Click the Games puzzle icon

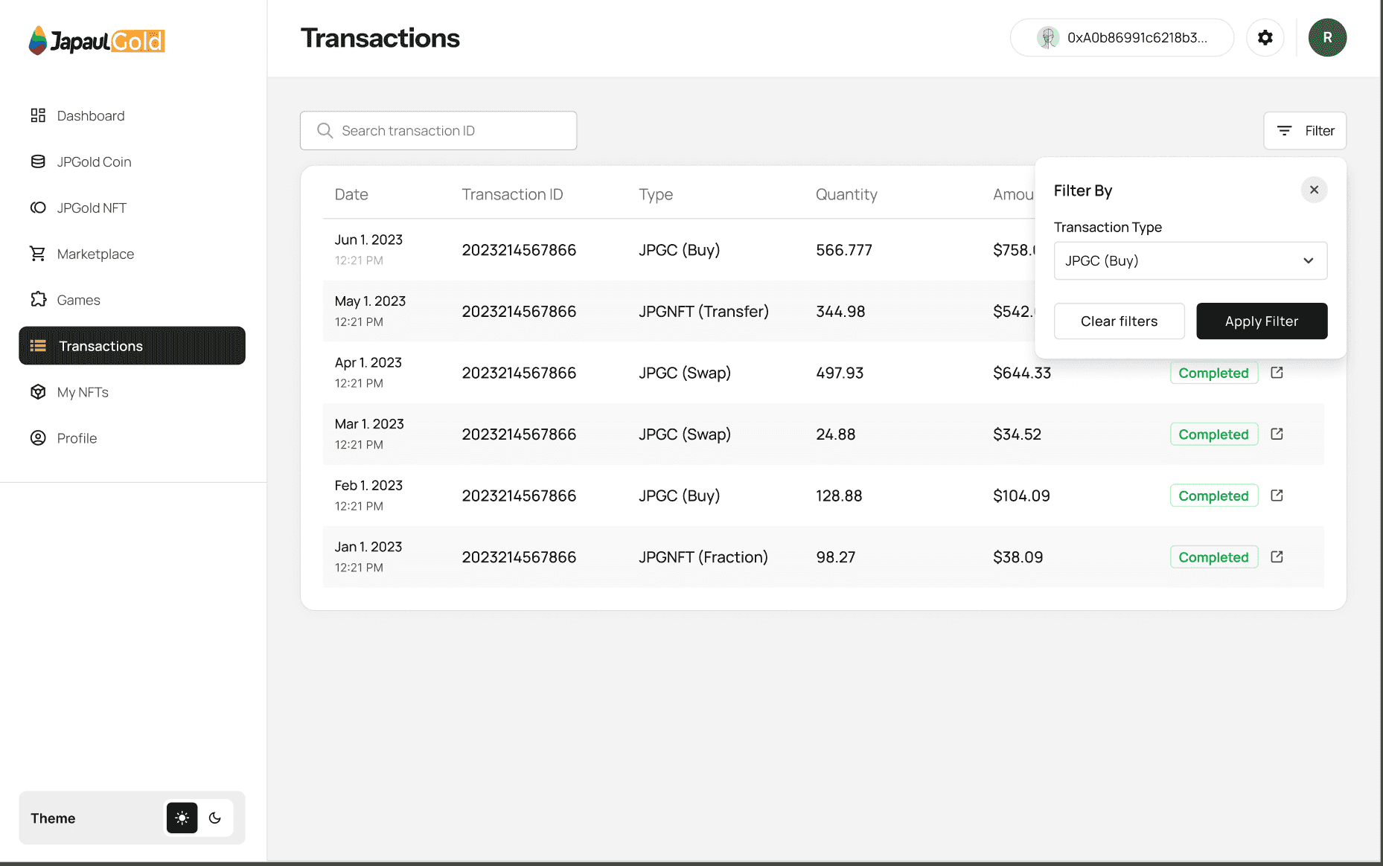(x=38, y=300)
